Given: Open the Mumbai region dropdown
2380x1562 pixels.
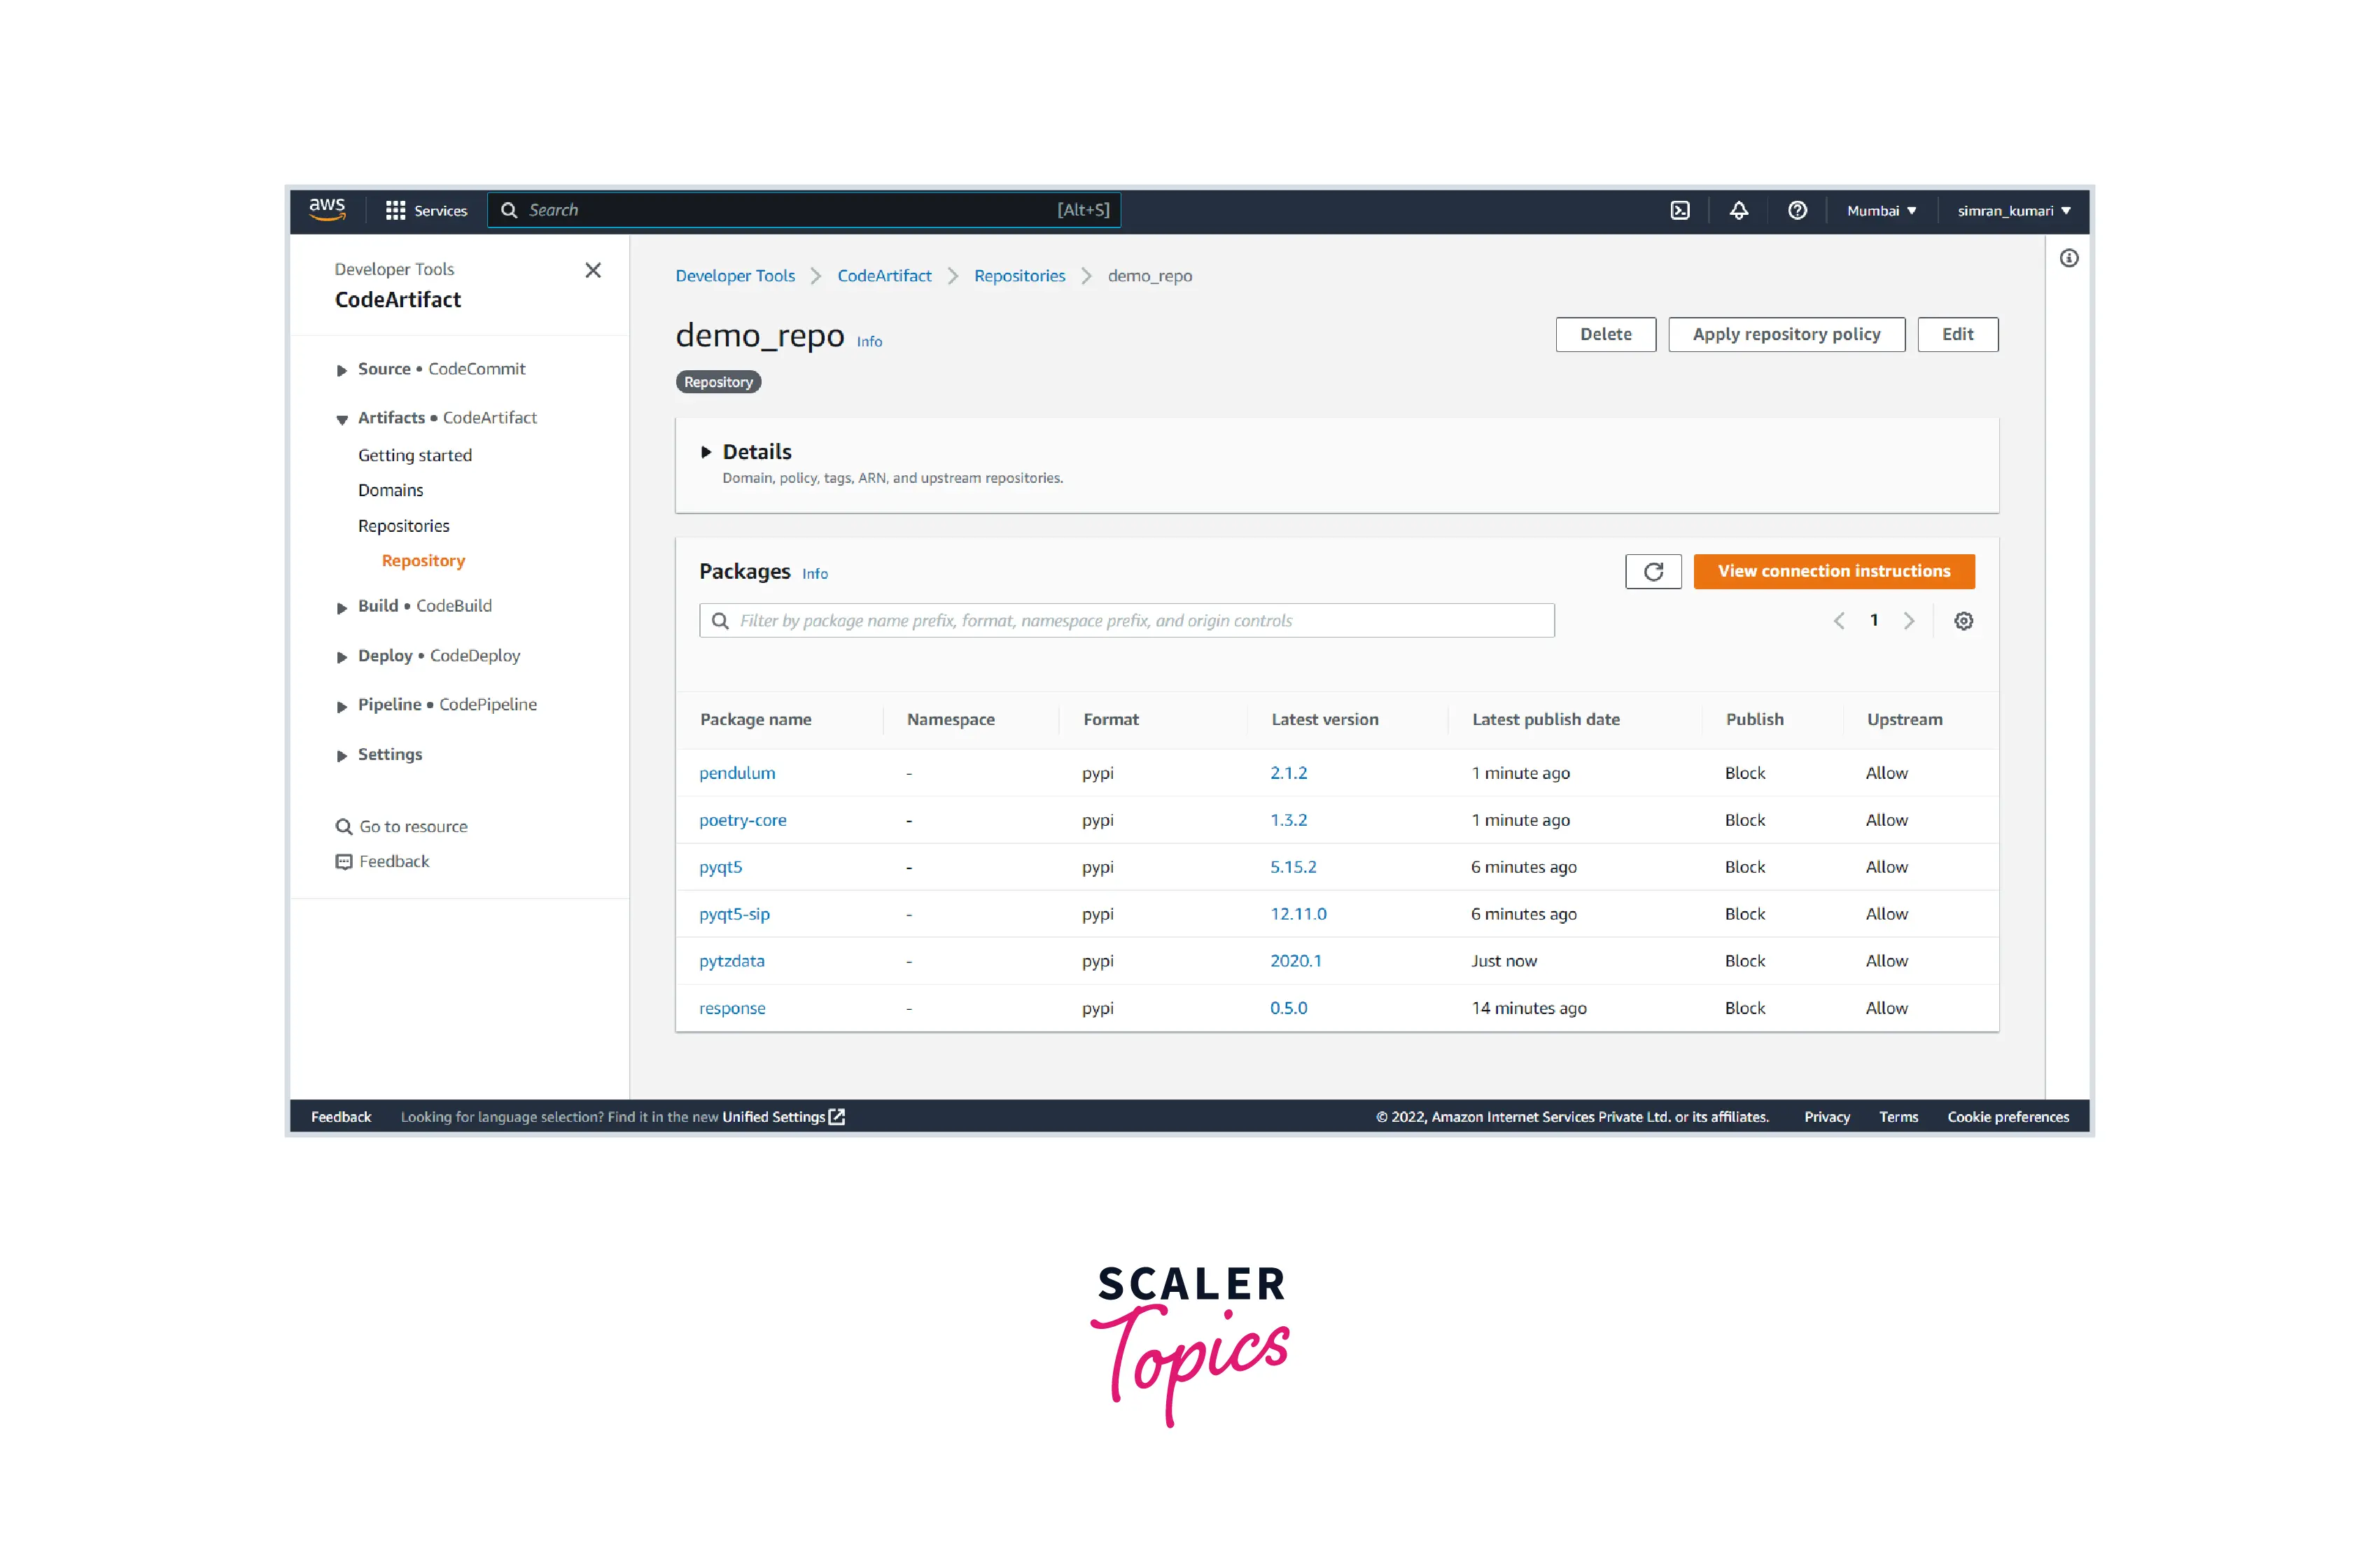Looking at the screenshot, I should [x=1881, y=211].
